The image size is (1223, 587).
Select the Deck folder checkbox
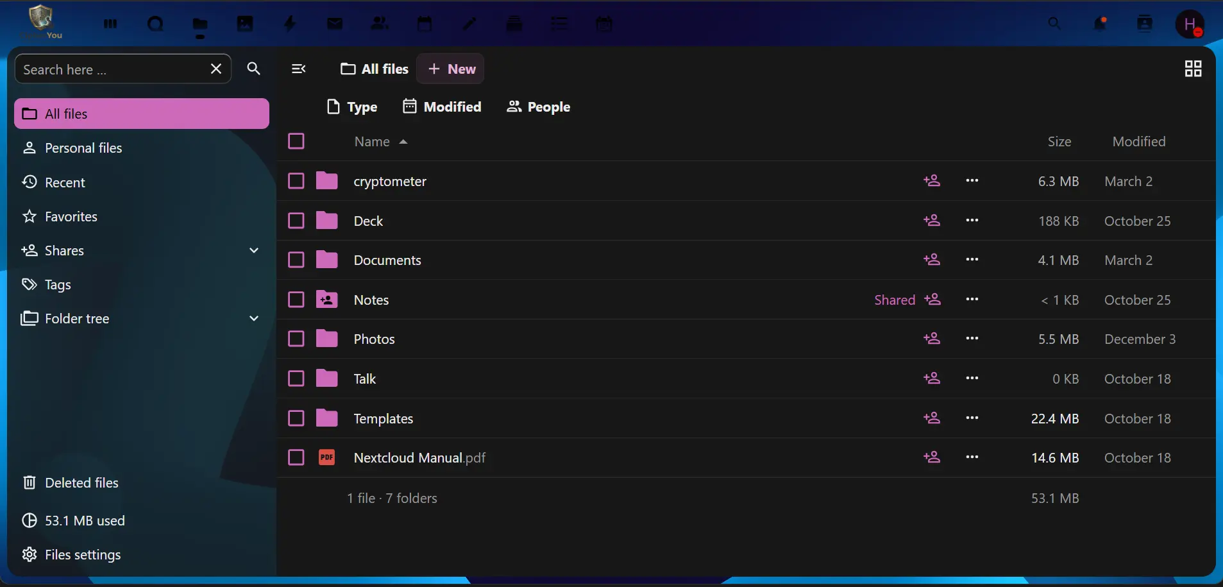click(296, 221)
